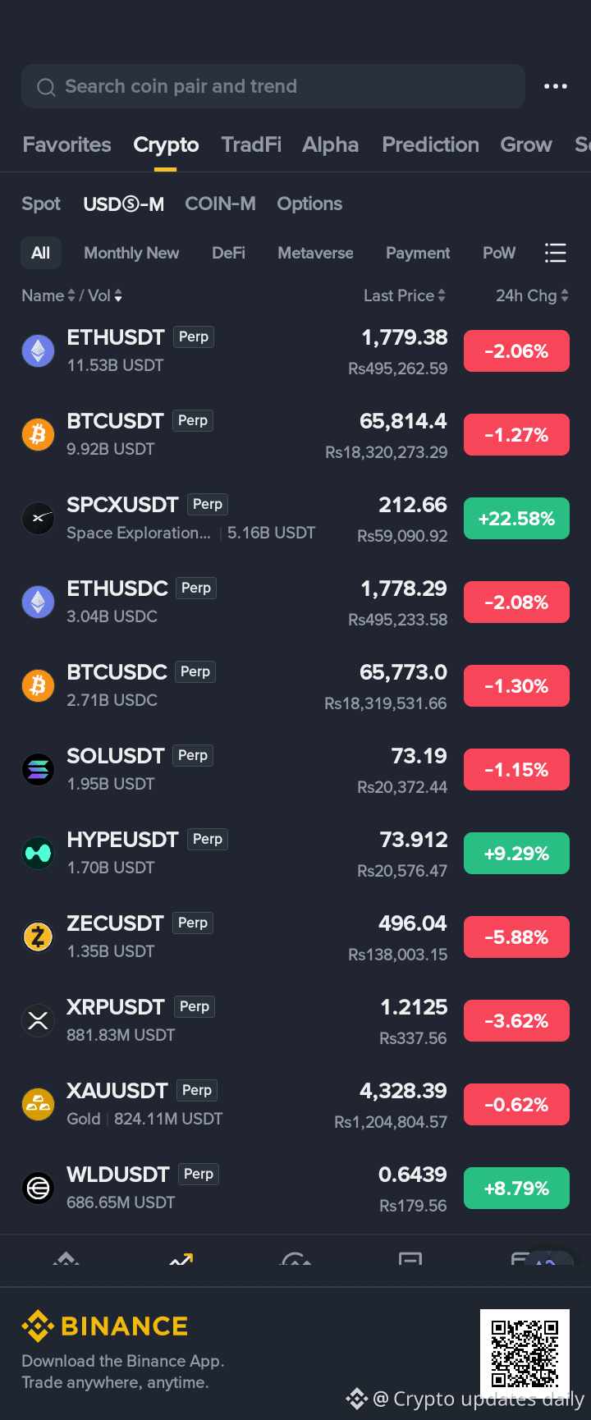Tap the Zcash icon beside ZECUSDT
Viewport: 591px width, 1420px height.
tap(38, 937)
